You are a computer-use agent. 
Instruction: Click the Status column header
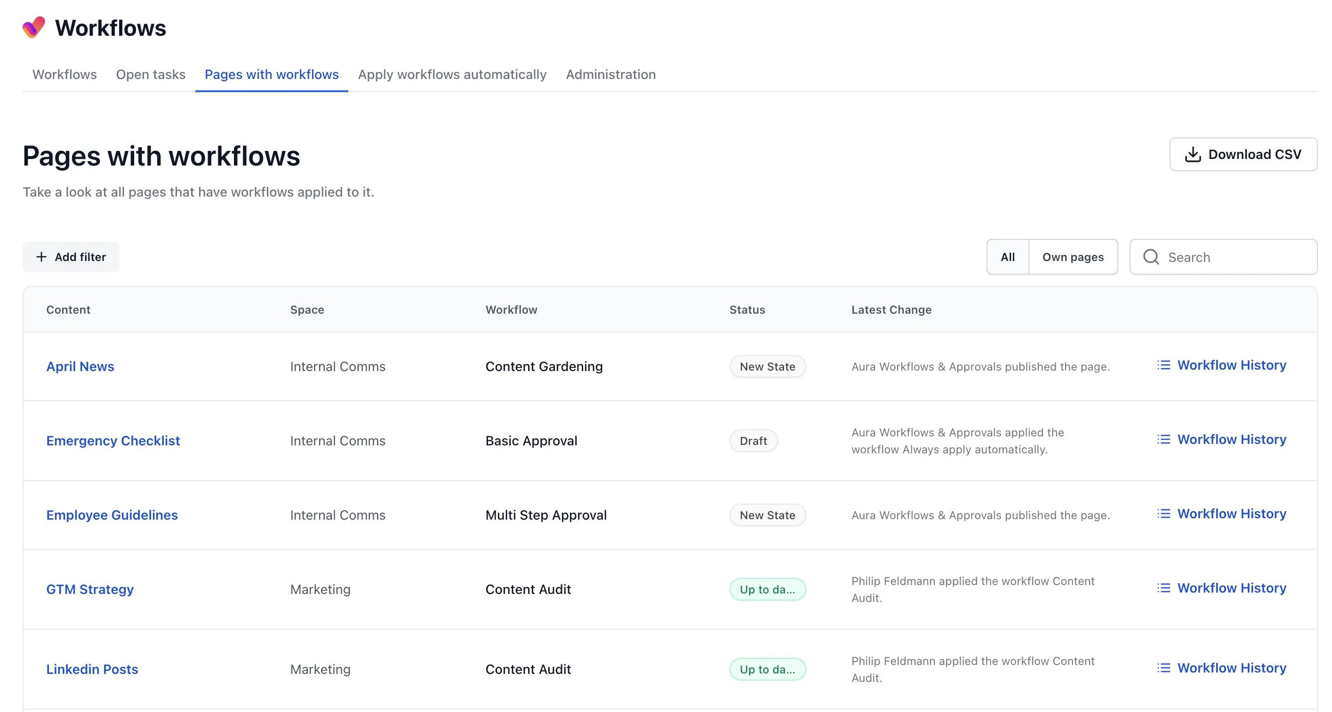[x=747, y=309]
